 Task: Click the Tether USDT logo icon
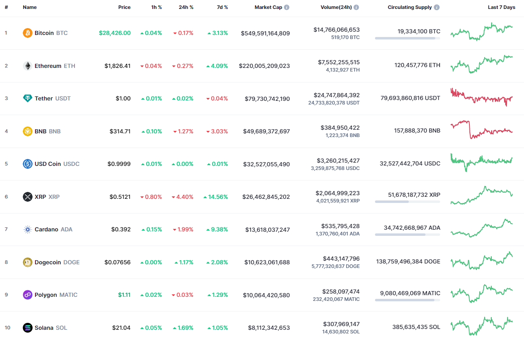coord(27,98)
